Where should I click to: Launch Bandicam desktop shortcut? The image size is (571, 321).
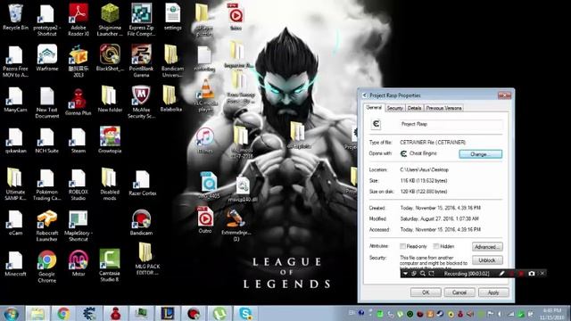(x=141, y=222)
